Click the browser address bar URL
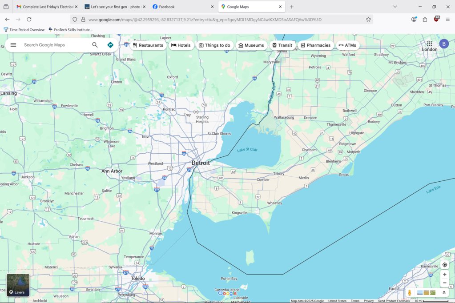455x303 pixels. pos(205,20)
